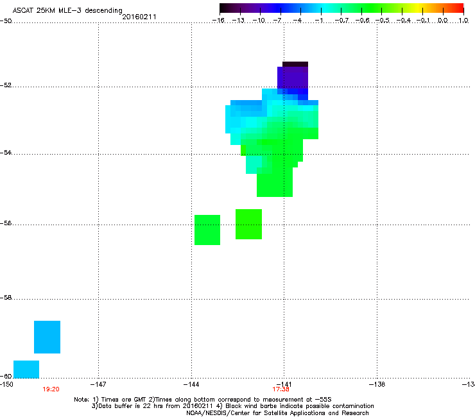Screen dimensions: 475x417
Task: Click the isolated green square between -144 and -141
Action: point(248,224)
